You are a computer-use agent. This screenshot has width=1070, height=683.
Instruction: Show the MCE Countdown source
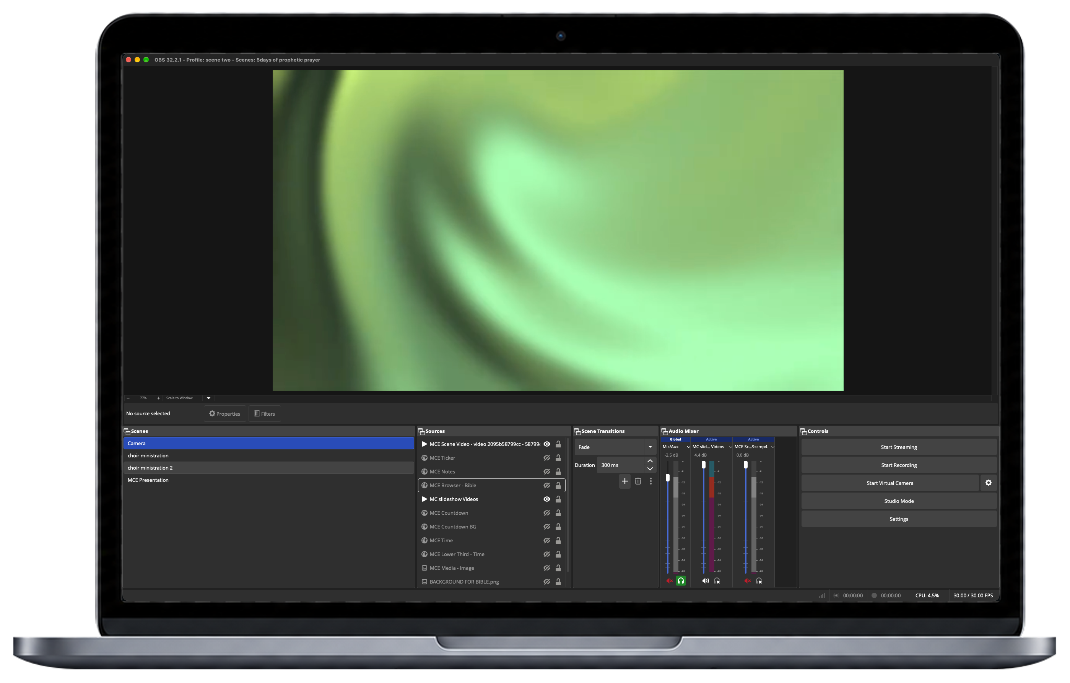(x=546, y=513)
